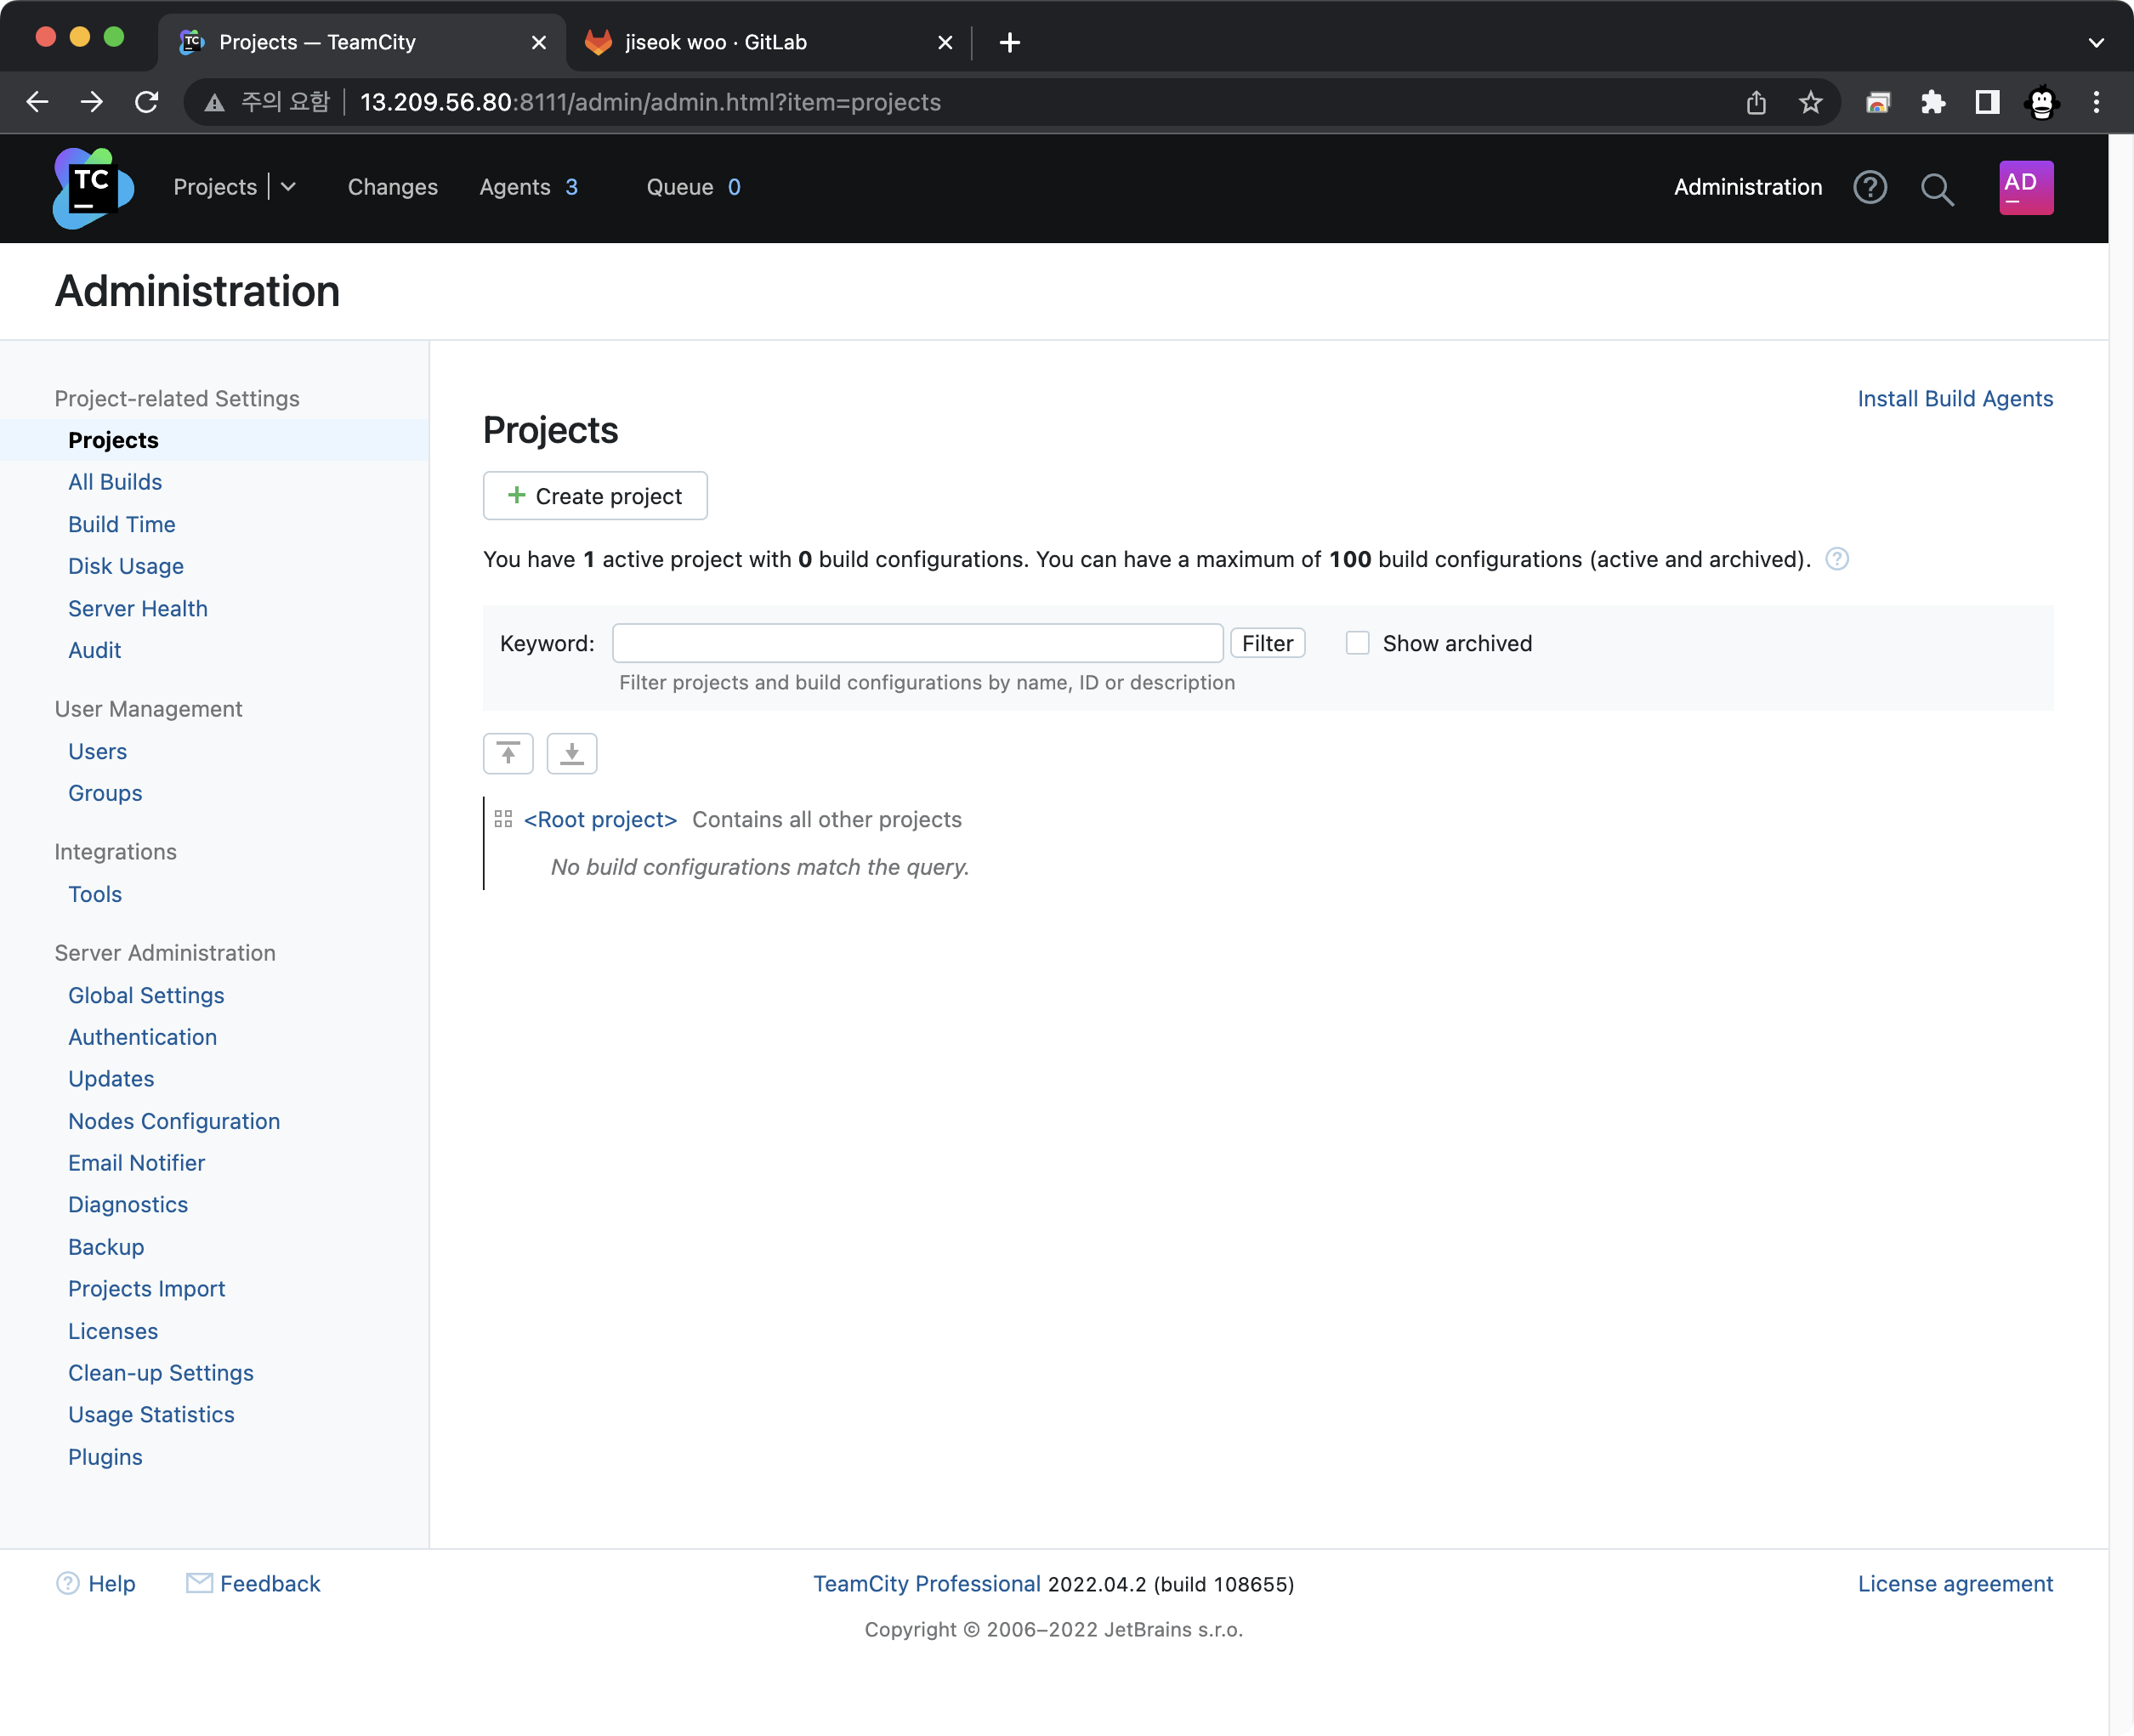The width and height of the screenshot is (2134, 1736).
Task: Close the jiseok woo GitLab tab
Action: pos(945,42)
